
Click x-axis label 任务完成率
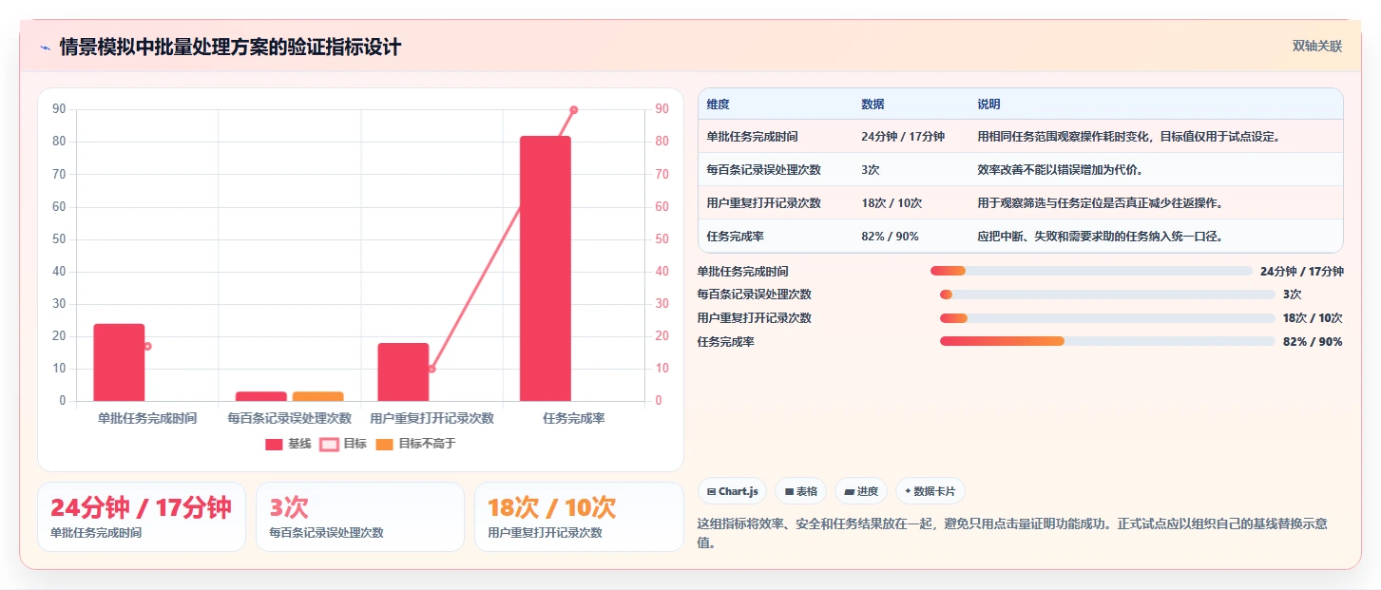coord(574,418)
